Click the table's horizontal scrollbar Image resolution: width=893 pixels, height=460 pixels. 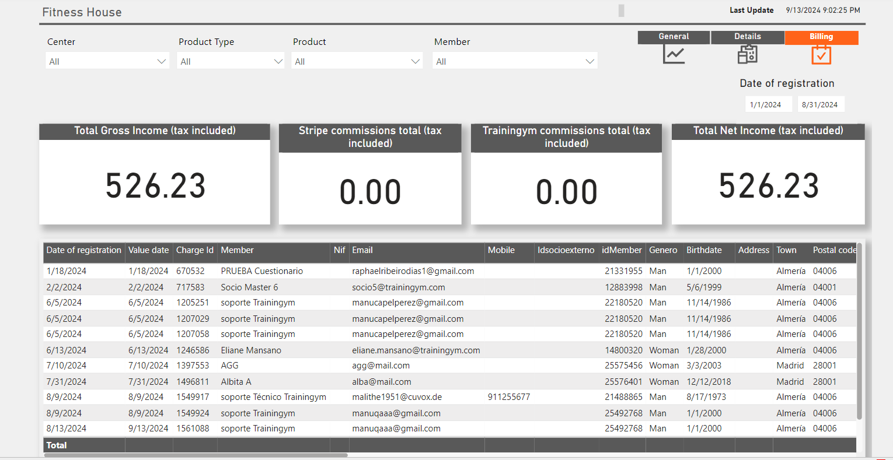point(196,455)
